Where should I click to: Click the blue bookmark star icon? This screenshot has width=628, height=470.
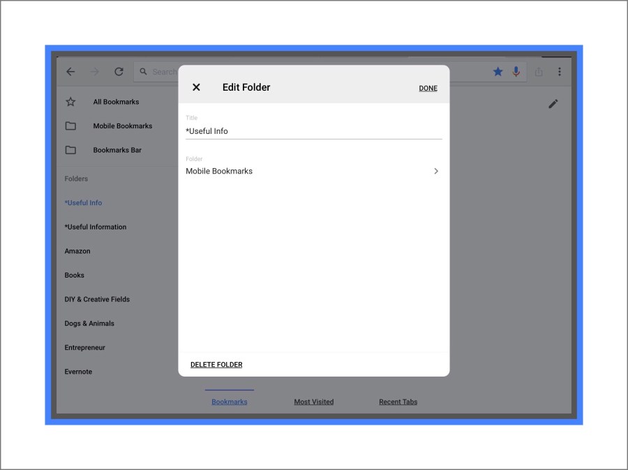click(498, 72)
